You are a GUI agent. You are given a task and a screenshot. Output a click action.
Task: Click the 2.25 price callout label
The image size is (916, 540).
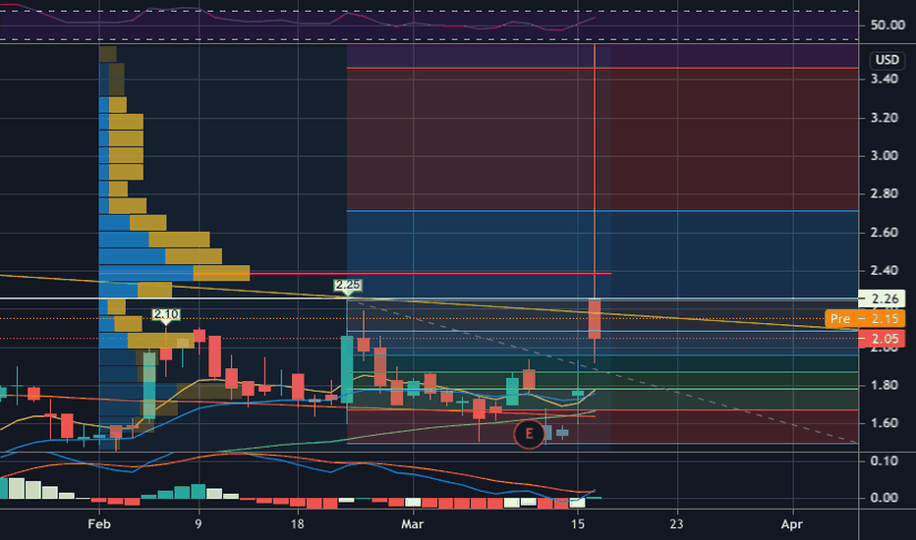point(348,285)
